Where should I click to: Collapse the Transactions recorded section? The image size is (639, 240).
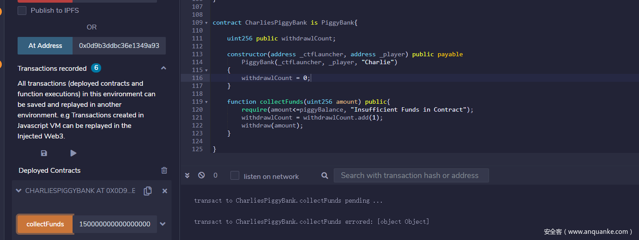(164, 68)
